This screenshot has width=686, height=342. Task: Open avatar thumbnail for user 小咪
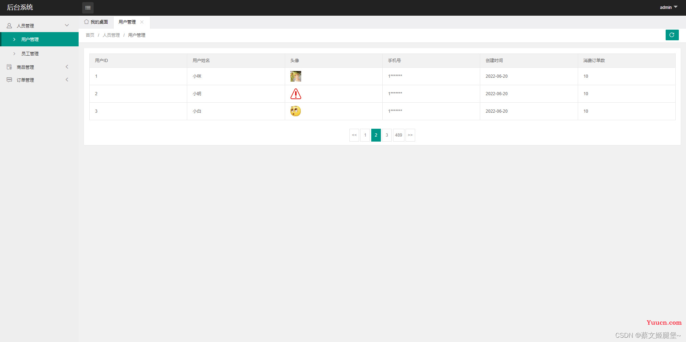[295, 76]
